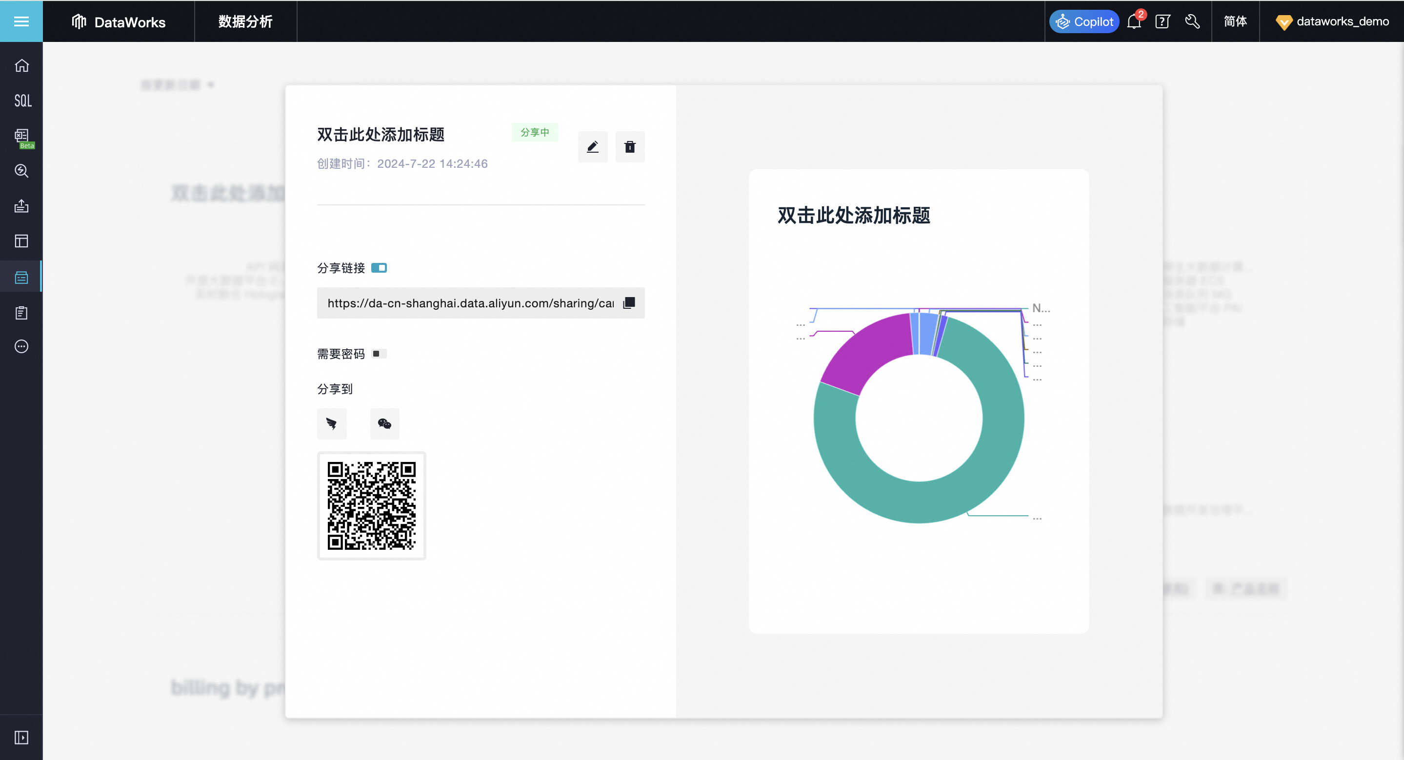The image size is (1404, 760).
Task: Open the notifications bell
Action: click(1134, 22)
